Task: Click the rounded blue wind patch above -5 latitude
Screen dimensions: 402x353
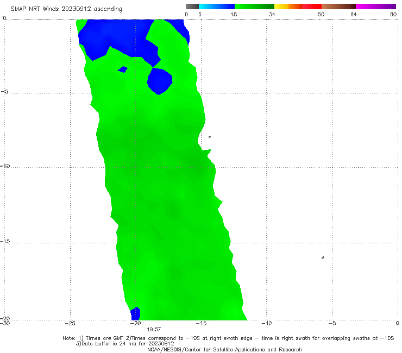Action: tap(160, 81)
